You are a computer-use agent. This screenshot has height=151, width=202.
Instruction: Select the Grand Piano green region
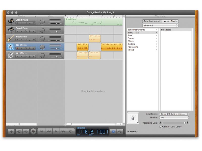pyautogui.click(x=93, y=22)
